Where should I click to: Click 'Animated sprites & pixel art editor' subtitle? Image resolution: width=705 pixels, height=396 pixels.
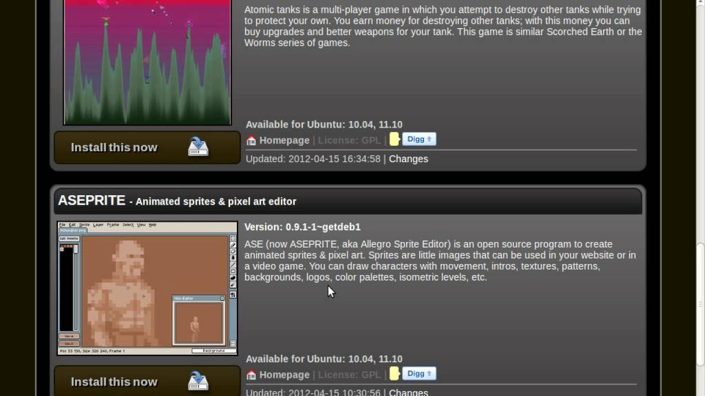[216, 201]
